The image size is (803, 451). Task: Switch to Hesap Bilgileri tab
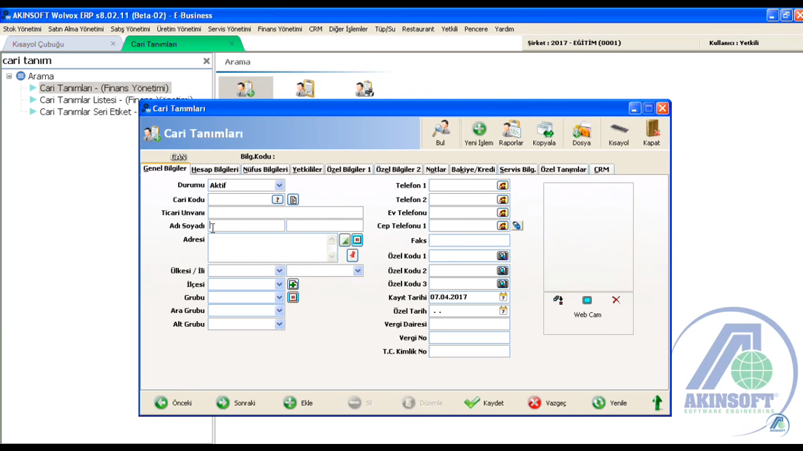point(215,169)
